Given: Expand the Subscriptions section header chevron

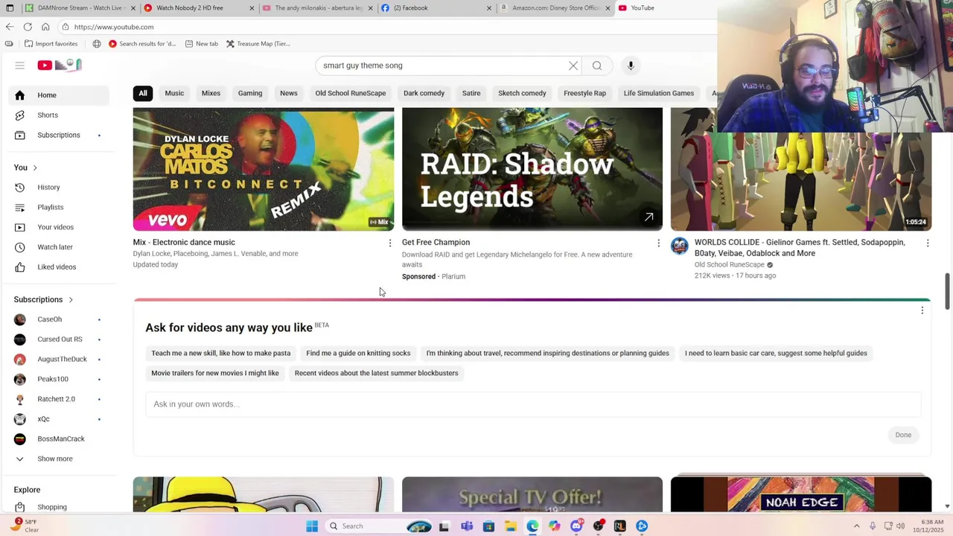Looking at the screenshot, I should point(71,299).
